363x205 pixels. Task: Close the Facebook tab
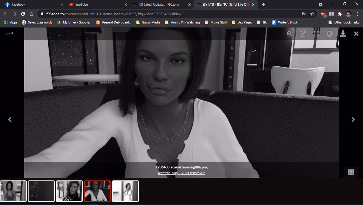pyautogui.click(x=62, y=5)
